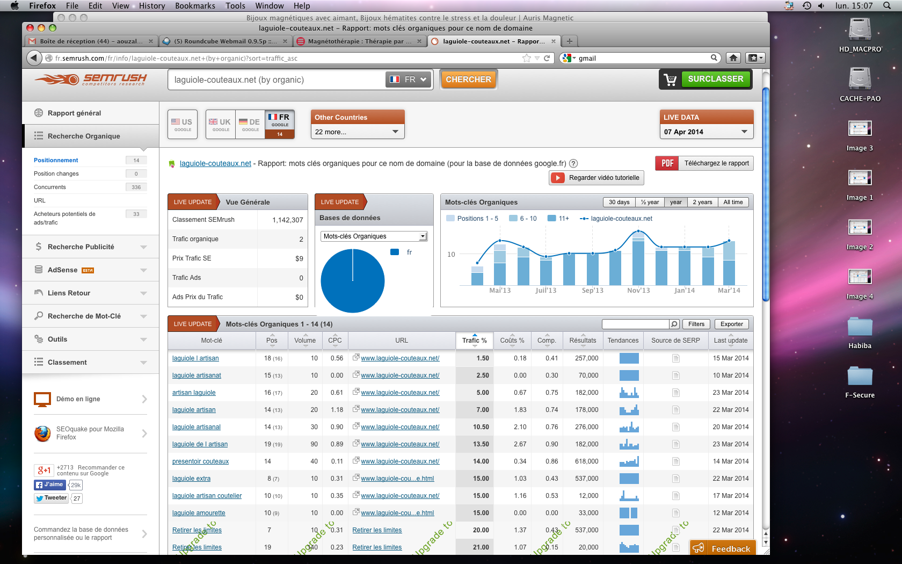This screenshot has width=902, height=564.
Task: Toggle the 6 - 10 positions legend checkbox
Action: (513, 219)
